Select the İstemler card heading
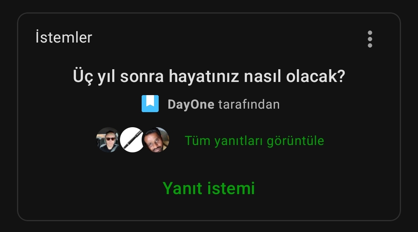418x232 pixels. point(64,38)
